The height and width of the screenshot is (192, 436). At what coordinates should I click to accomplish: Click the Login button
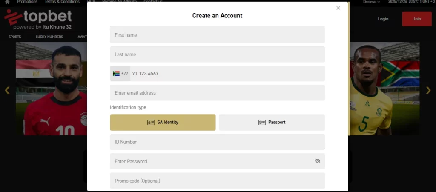point(383,19)
